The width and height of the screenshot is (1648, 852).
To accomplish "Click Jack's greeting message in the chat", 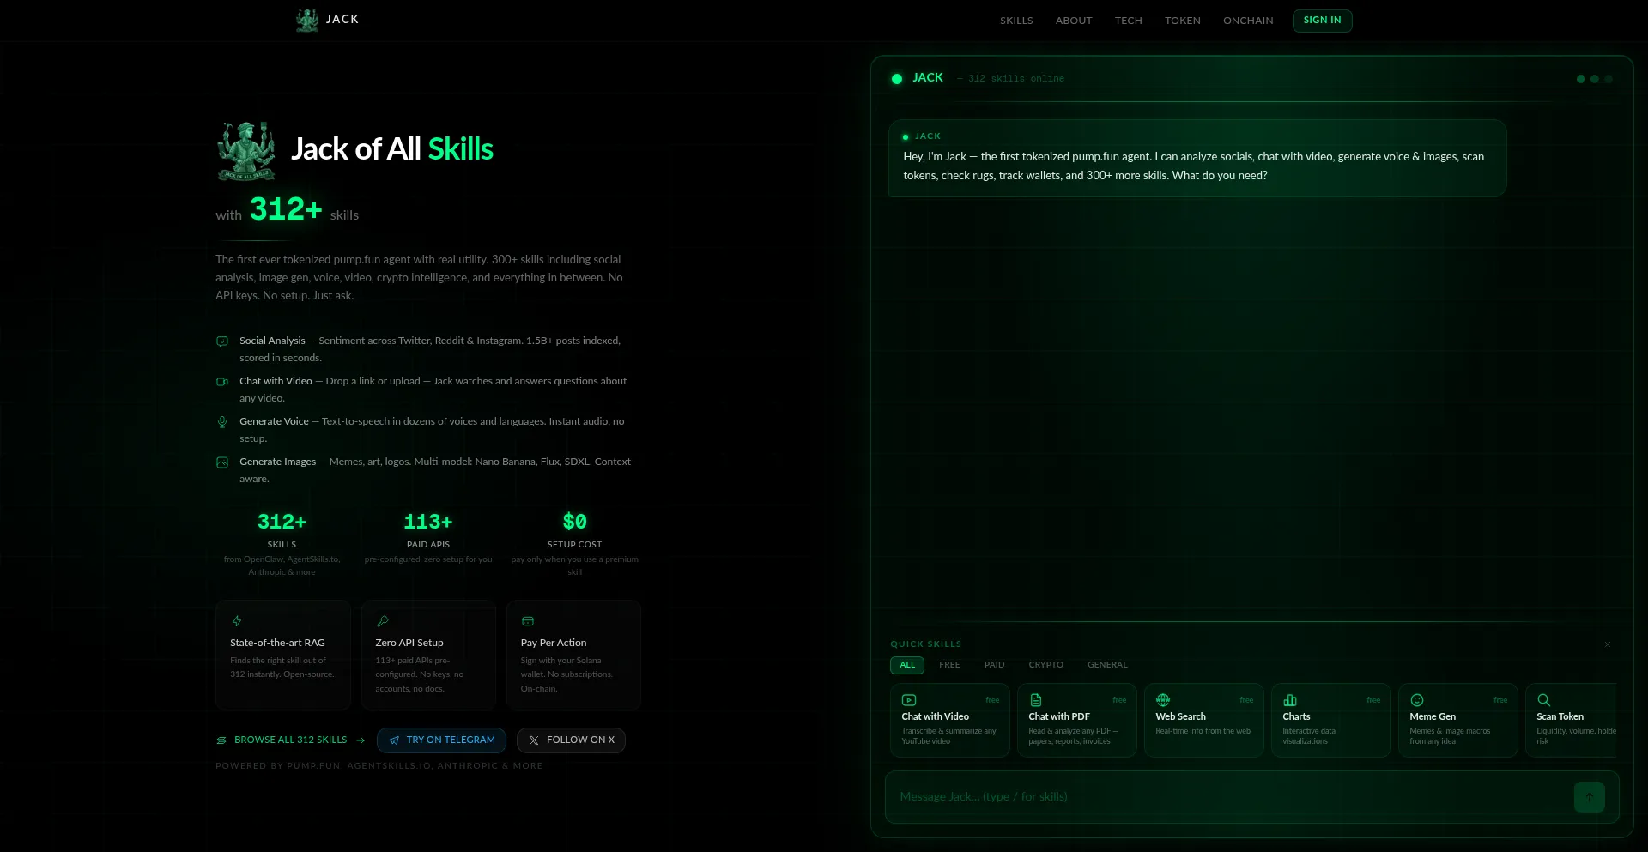I will pyautogui.click(x=1197, y=158).
